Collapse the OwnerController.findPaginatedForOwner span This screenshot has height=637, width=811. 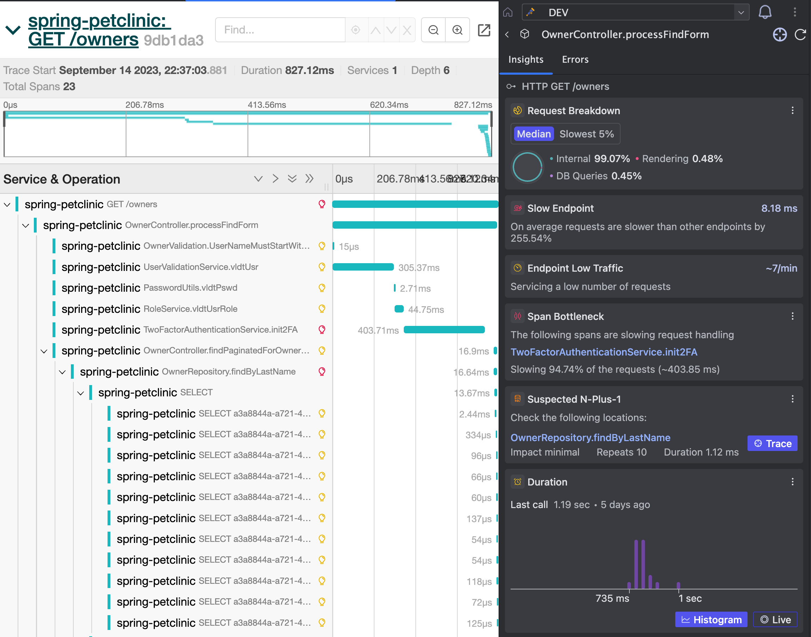tap(44, 351)
